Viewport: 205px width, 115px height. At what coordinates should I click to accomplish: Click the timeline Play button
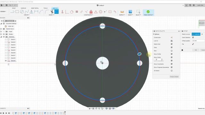pos(4,113)
